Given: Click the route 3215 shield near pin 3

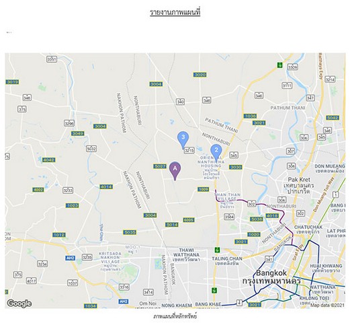Looking at the screenshot, I should 189,150.
